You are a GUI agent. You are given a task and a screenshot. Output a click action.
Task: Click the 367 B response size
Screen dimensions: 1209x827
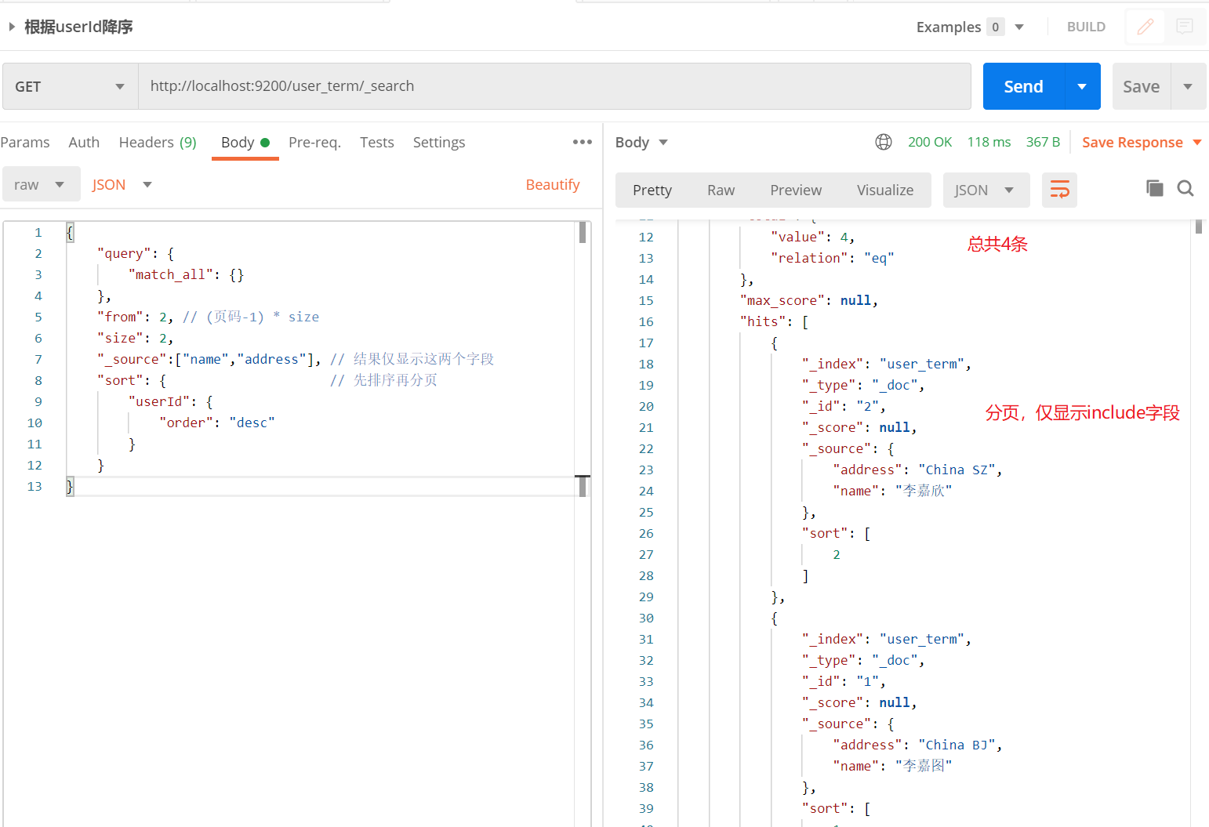tap(1043, 142)
